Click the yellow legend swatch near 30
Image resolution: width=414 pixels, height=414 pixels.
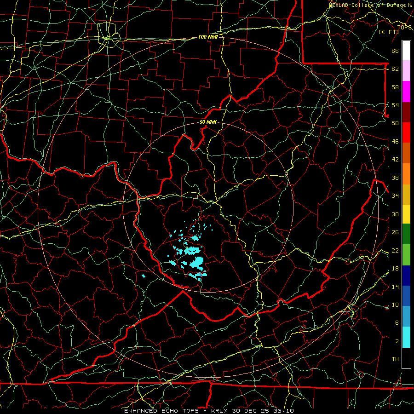pyautogui.click(x=406, y=214)
